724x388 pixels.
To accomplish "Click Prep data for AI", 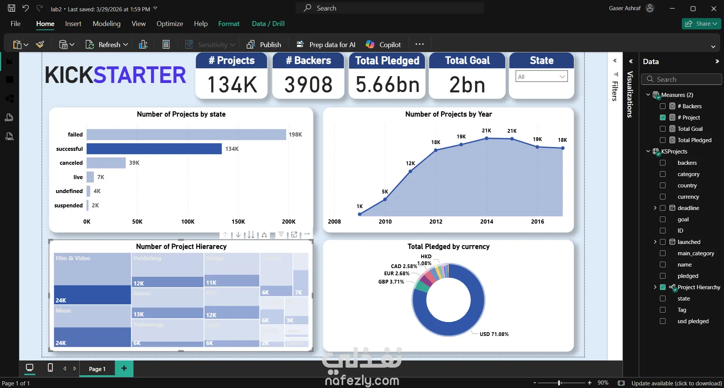I will tap(326, 44).
